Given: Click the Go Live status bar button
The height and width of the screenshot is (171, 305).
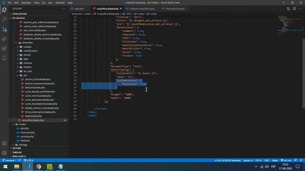Looking at the screenshot, I should [286, 161].
